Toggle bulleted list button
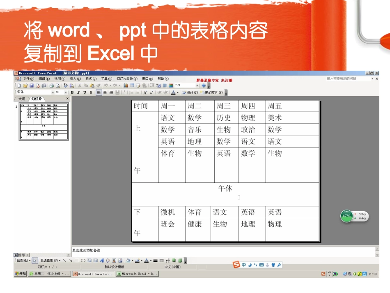Image resolution: width=390 pixels, height=293 pixels. click(x=137, y=92)
